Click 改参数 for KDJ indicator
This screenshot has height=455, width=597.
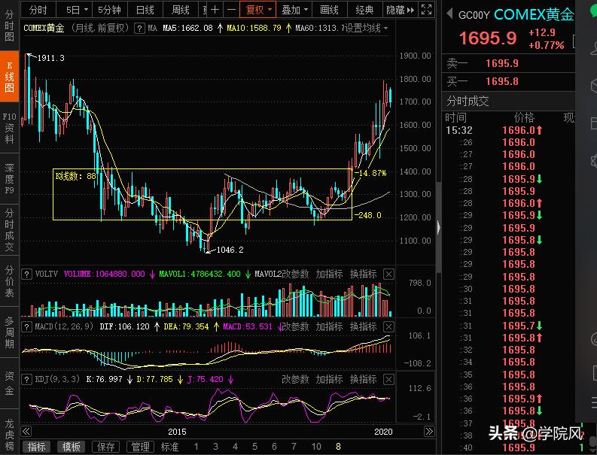click(x=295, y=379)
